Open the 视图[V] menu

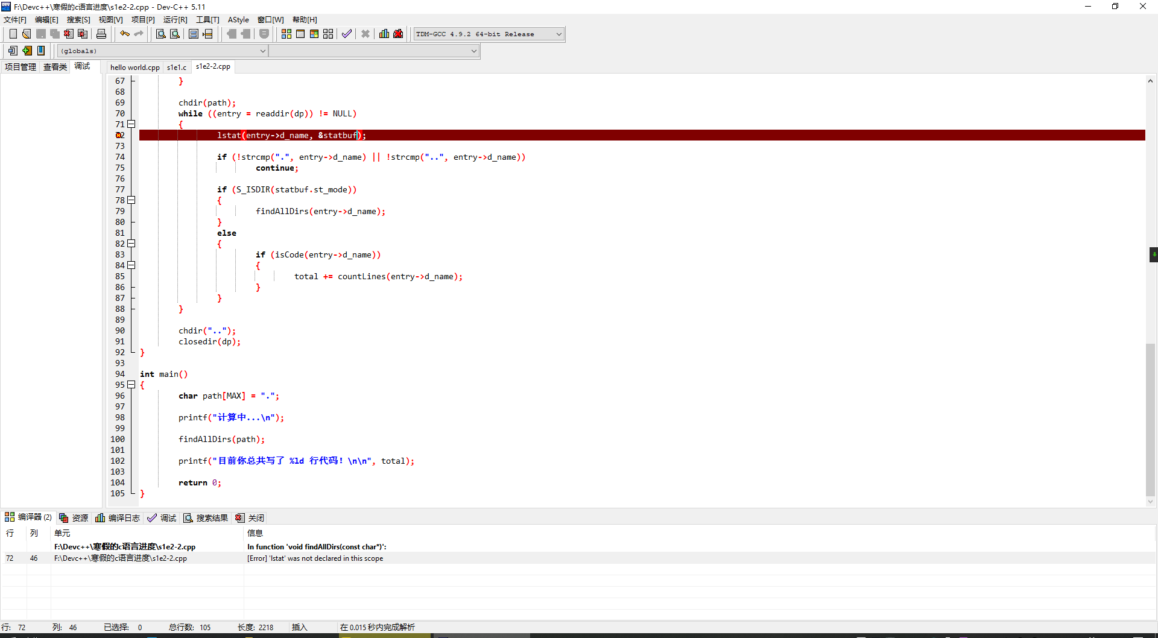click(110, 20)
